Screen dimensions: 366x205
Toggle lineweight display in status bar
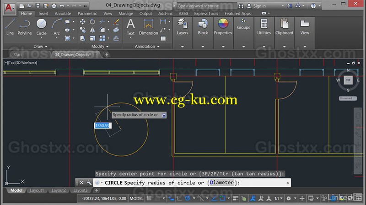click(235, 198)
